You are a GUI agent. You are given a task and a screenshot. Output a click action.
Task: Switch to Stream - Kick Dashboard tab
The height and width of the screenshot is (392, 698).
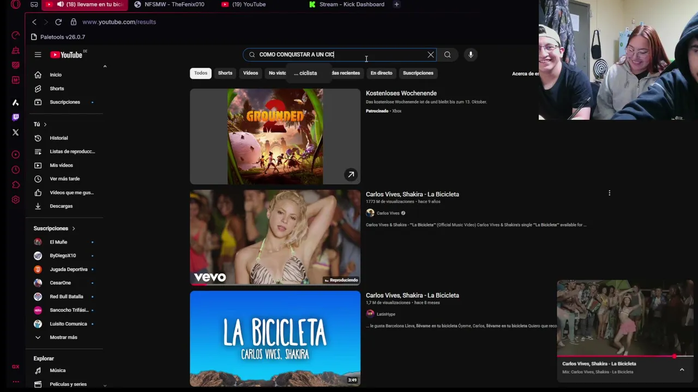tap(346, 4)
